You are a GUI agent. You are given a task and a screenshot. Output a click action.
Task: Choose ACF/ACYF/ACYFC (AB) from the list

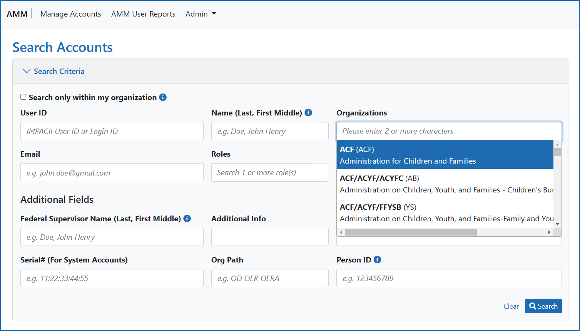(x=445, y=184)
